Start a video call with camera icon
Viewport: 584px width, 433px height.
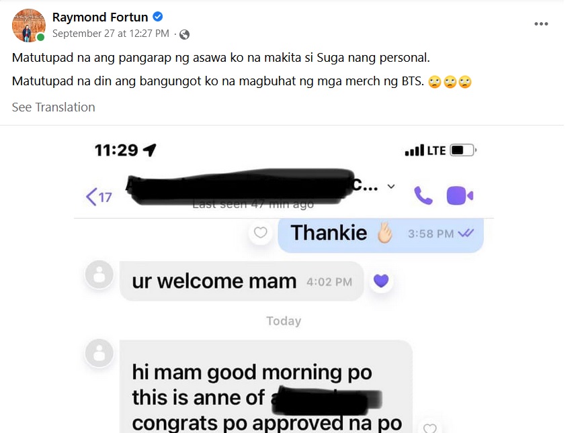460,195
